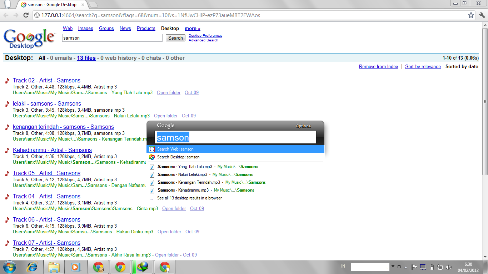Click the taskbar desktop search input box

pyautogui.click(x=370, y=267)
